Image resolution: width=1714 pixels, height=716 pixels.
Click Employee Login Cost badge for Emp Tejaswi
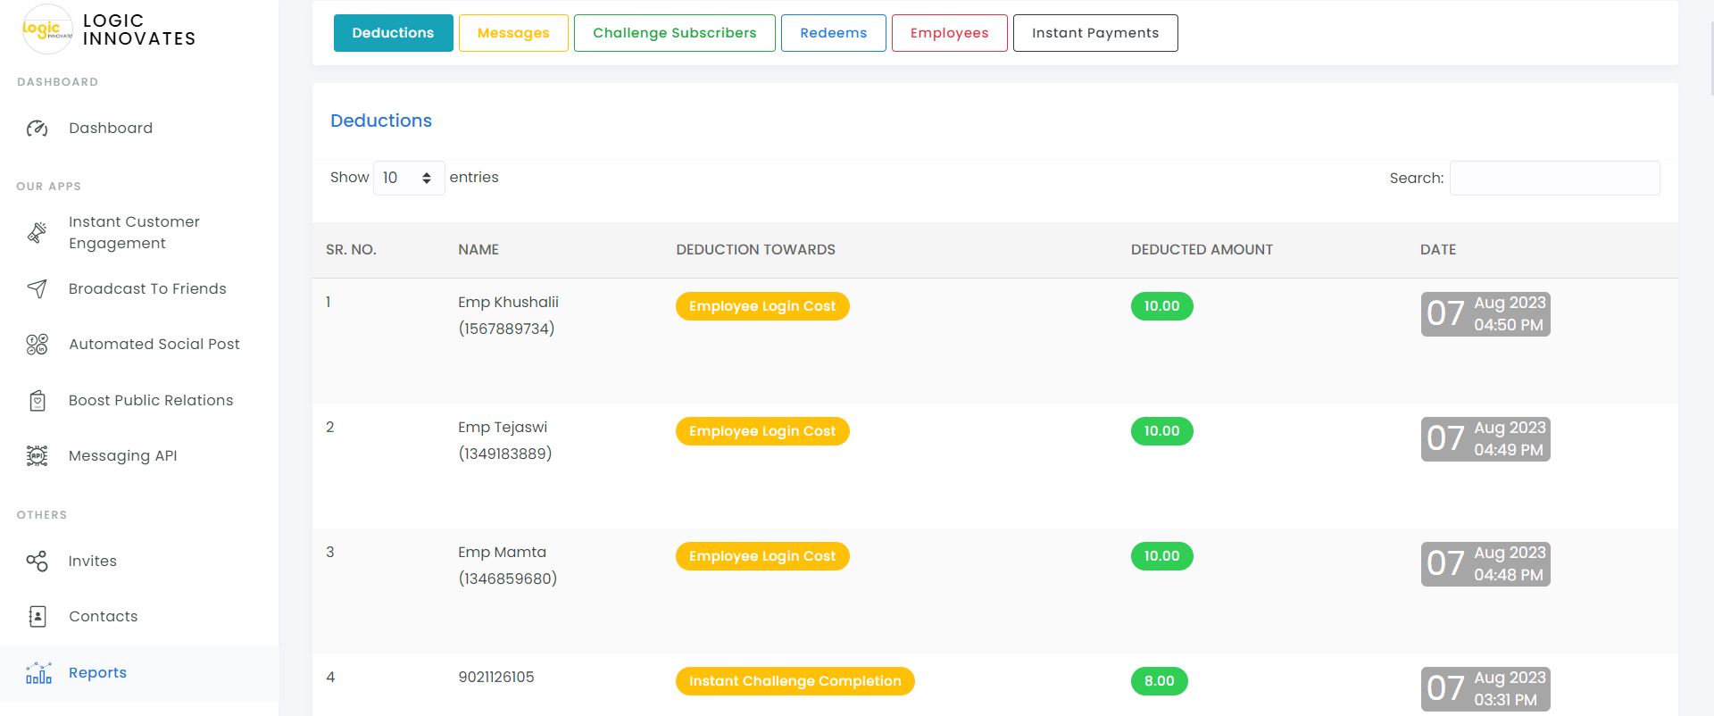tap(762, 431)
